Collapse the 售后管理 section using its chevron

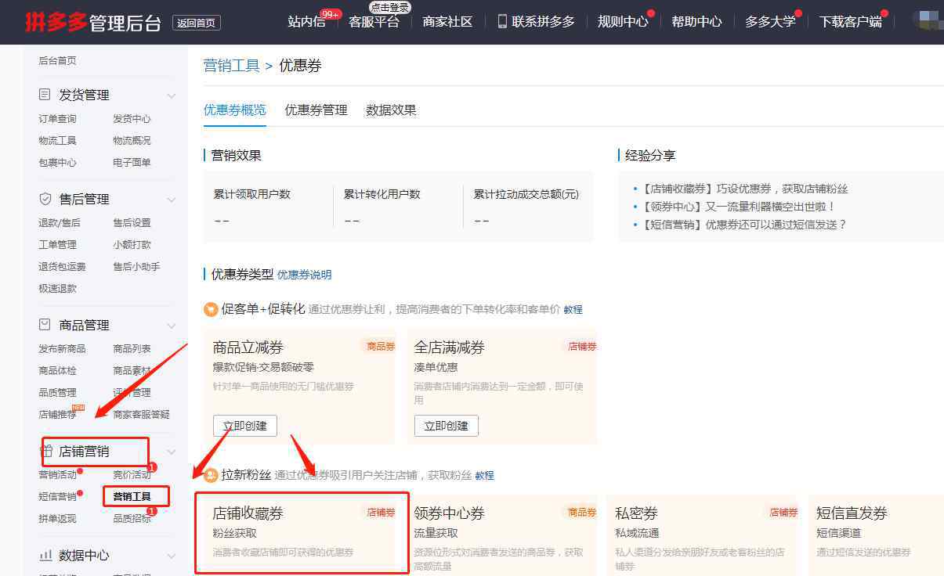172,200
